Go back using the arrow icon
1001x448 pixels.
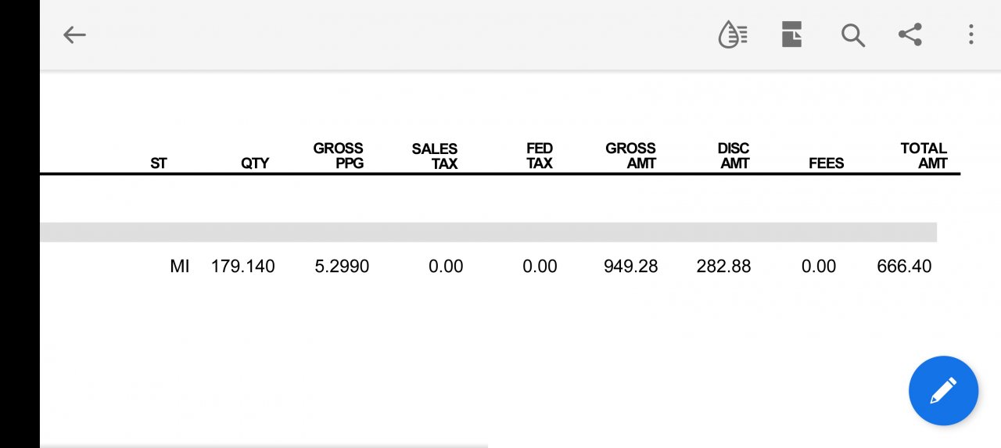point(74,34)
